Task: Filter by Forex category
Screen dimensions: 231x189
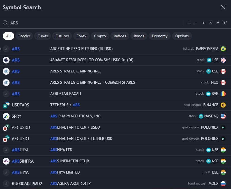Action: coord(82,36)
